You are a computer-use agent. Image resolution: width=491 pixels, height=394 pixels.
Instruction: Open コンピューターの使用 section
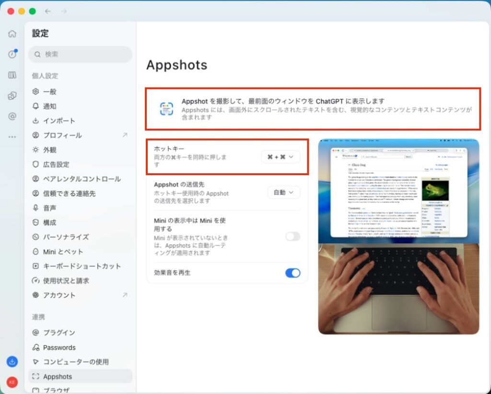80,362
